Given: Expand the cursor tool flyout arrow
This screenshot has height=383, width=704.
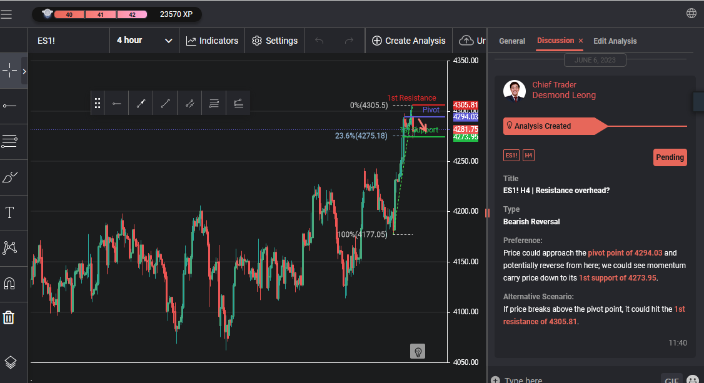Looking at the screenshot, I should click(x=24, y=71).
